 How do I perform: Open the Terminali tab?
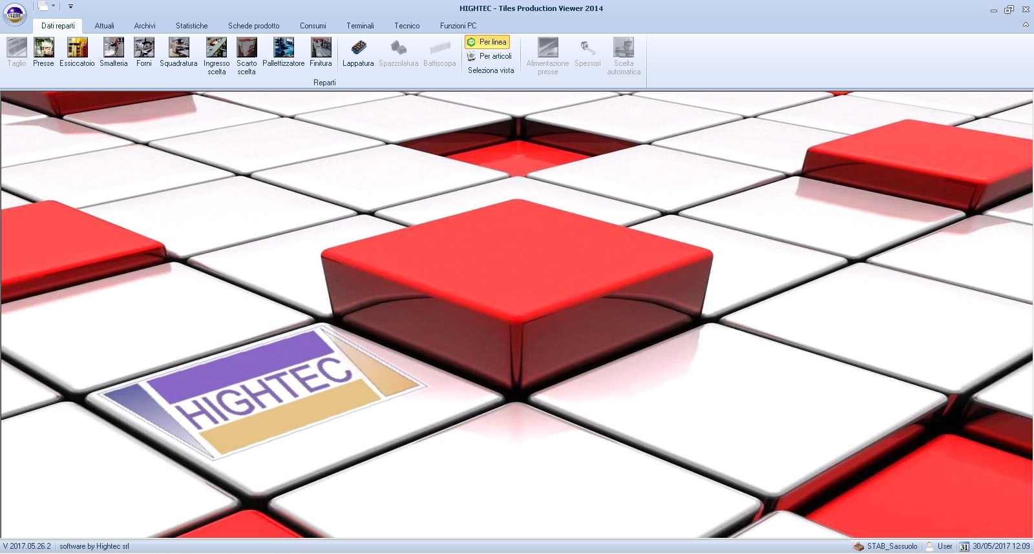click(360, 26)
